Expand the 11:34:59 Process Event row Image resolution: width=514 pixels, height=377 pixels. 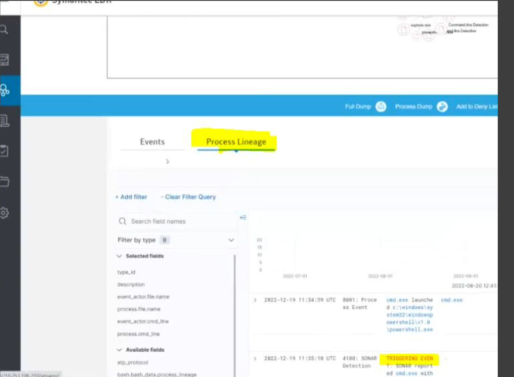click(x=255, y=300)
